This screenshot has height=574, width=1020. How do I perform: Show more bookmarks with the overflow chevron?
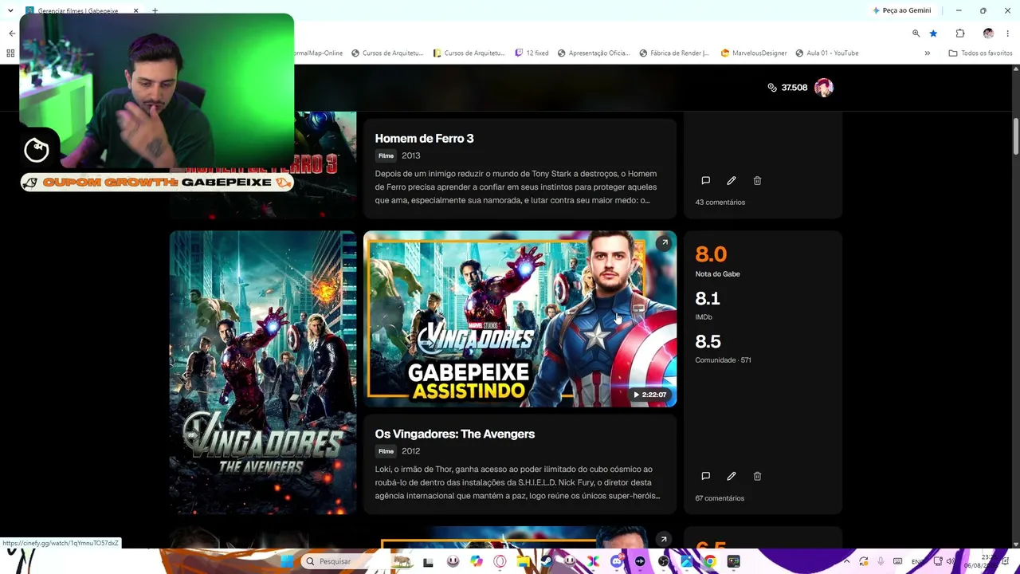[927, 53]
